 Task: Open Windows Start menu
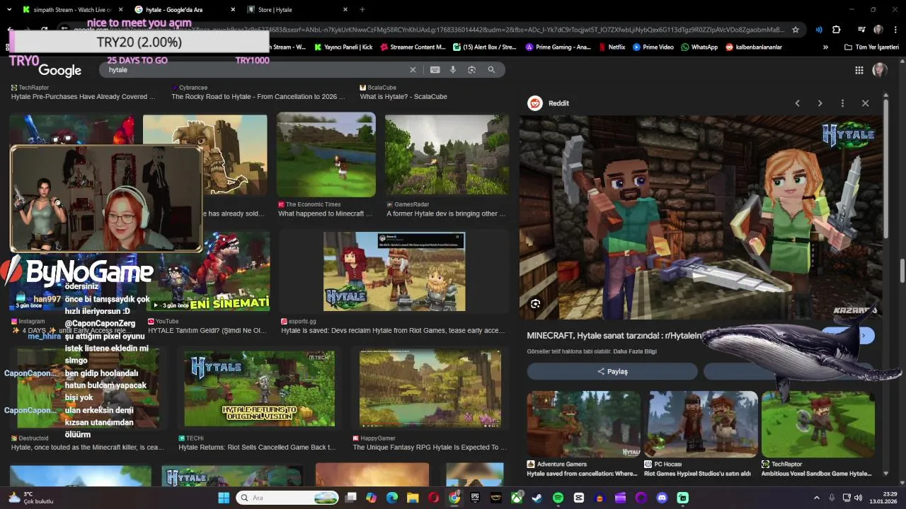(224, 498)
